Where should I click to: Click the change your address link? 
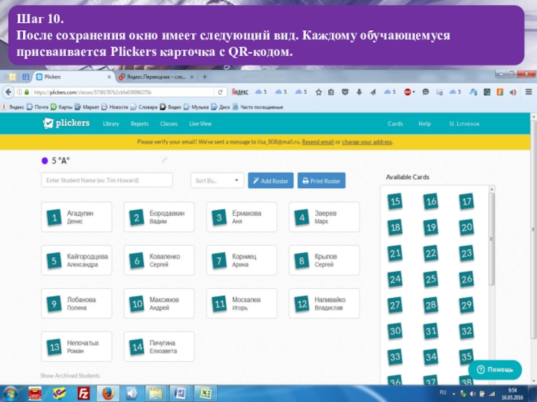367,142
